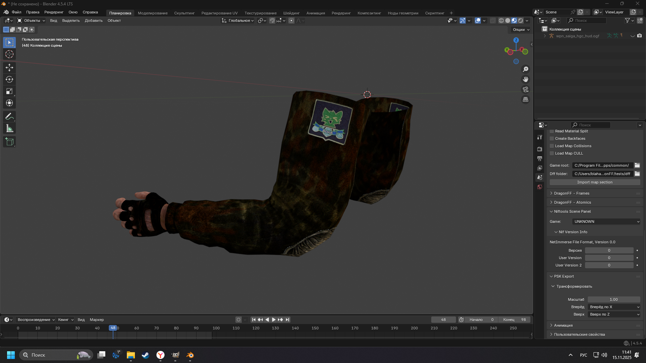Open the Game UNKNOWN dropdown
Image resolution: width=646 pixels, height=363 pixels.
[x=606, y=221]
